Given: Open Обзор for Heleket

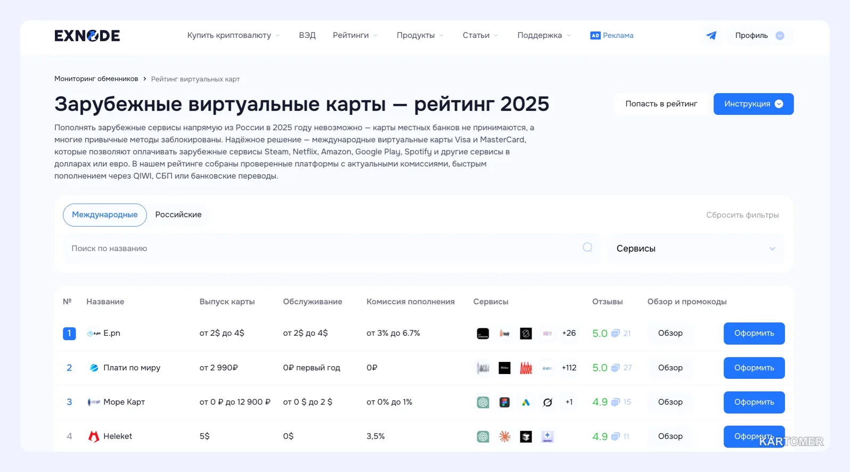Looking at the screenshot, I should [670, 436].
